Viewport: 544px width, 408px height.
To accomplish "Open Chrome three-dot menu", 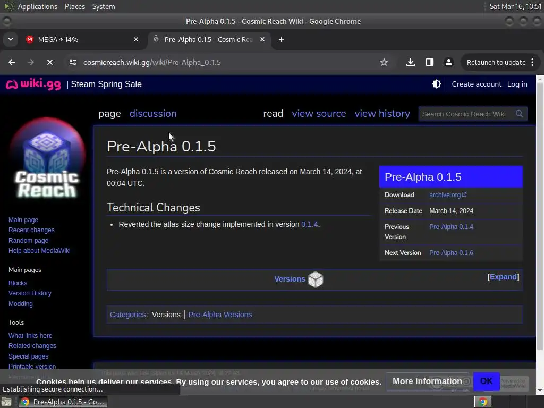I will [532, 62].
